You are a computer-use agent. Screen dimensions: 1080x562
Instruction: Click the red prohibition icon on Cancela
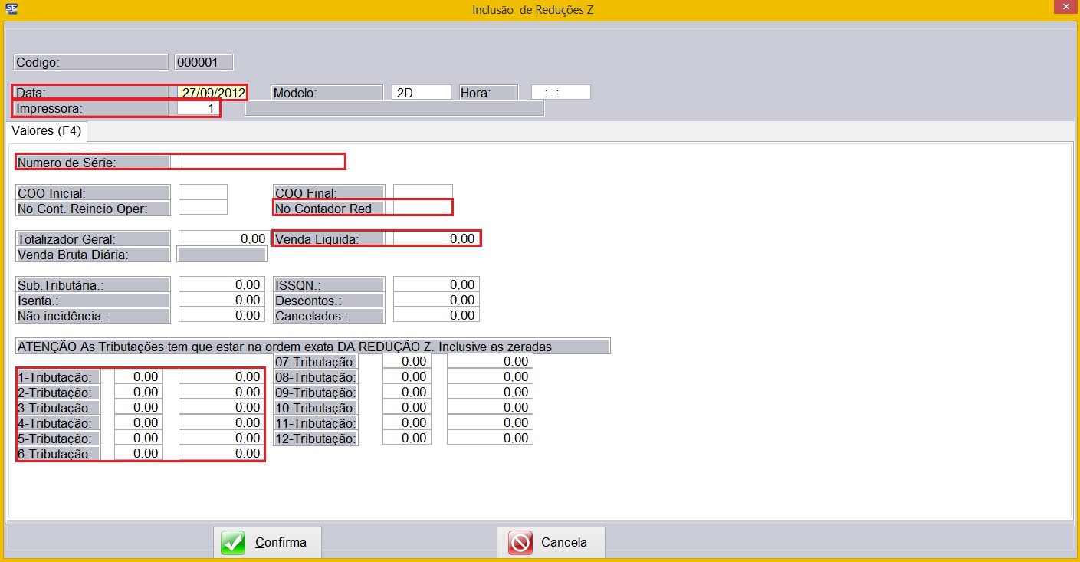pyautogui.click(x=520, y=543)
